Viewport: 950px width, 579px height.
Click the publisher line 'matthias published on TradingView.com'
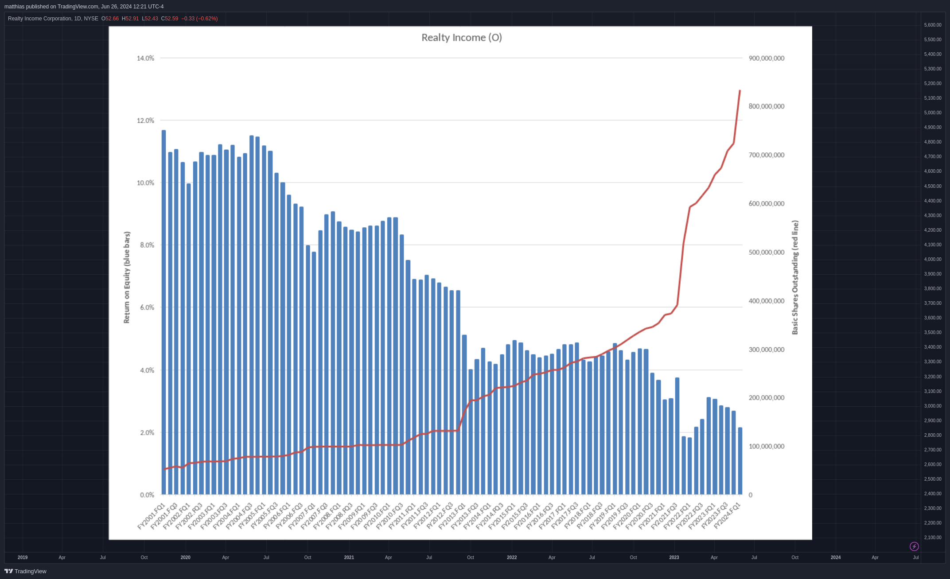51,7
